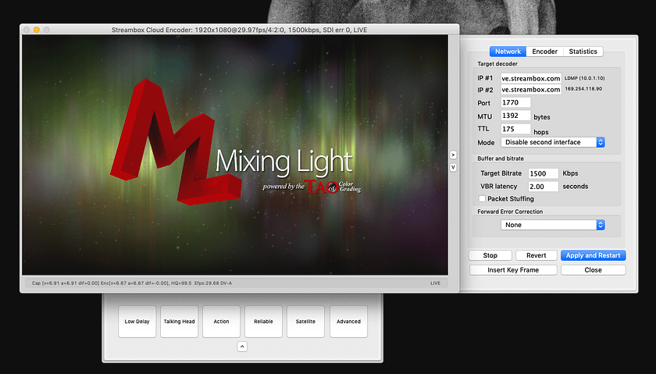The height and width of the screenshot is (374, 656).
Task: Open the Forward Error Correction dropdown
Action: 553,225
